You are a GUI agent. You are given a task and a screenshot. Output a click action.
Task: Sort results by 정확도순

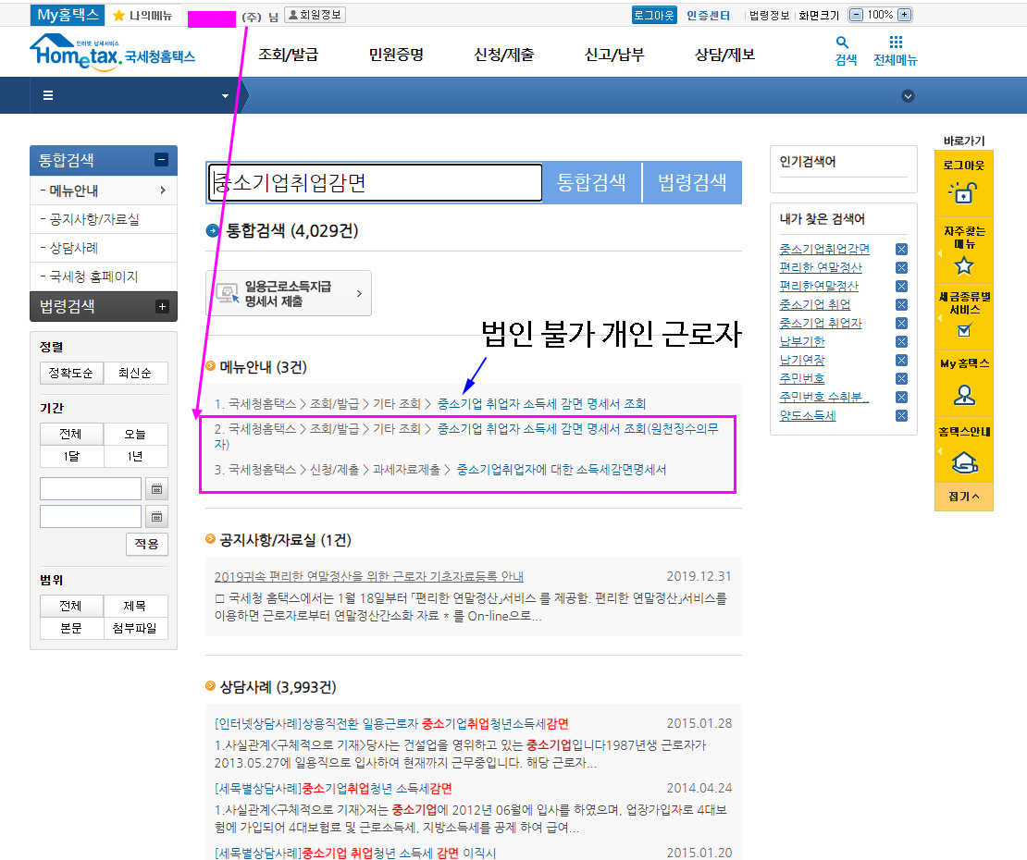[71, 373]
